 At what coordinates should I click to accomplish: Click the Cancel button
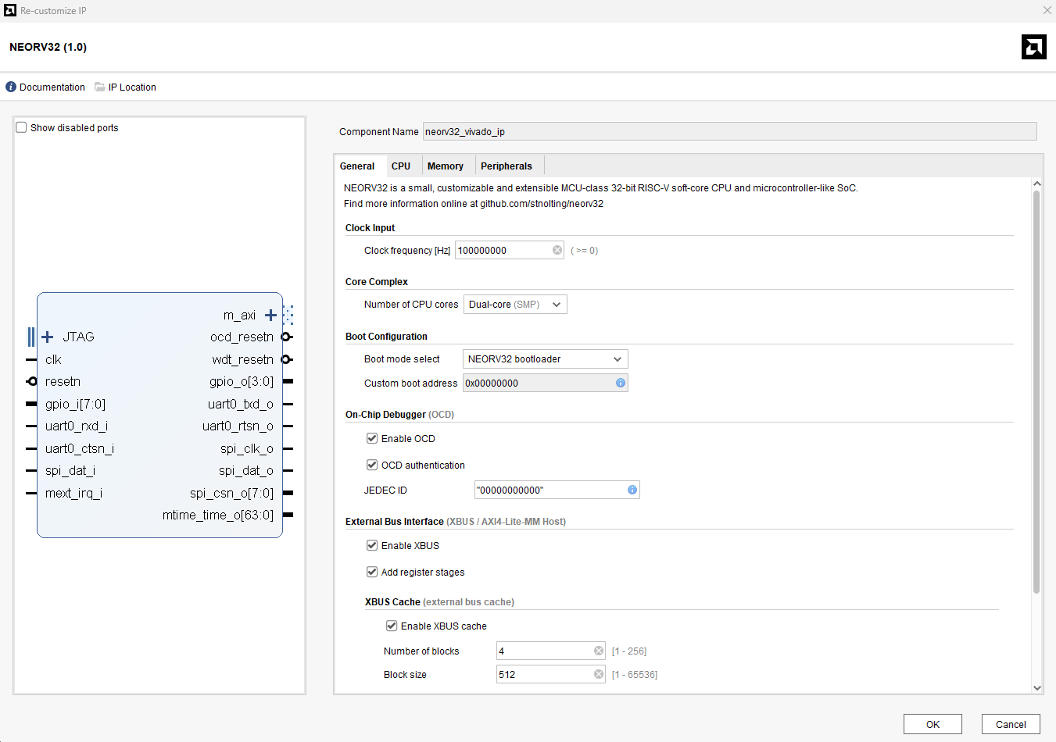[1011, 724]
